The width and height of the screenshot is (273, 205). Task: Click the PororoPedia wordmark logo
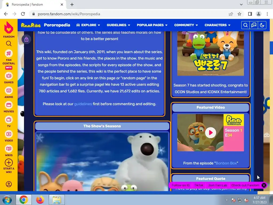[x=31, y=25]
